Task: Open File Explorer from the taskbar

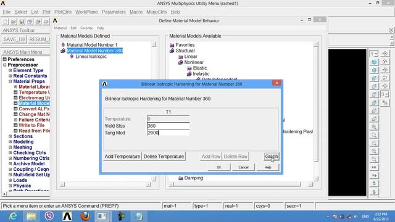Action: click(31, 216)
